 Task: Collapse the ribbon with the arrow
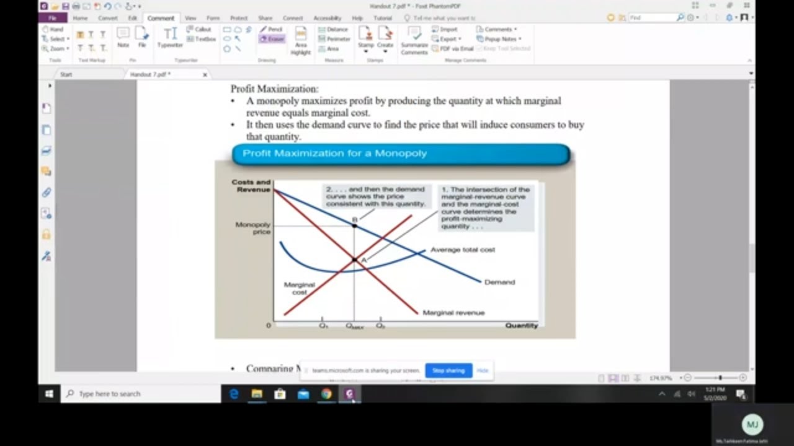[750, 61]
